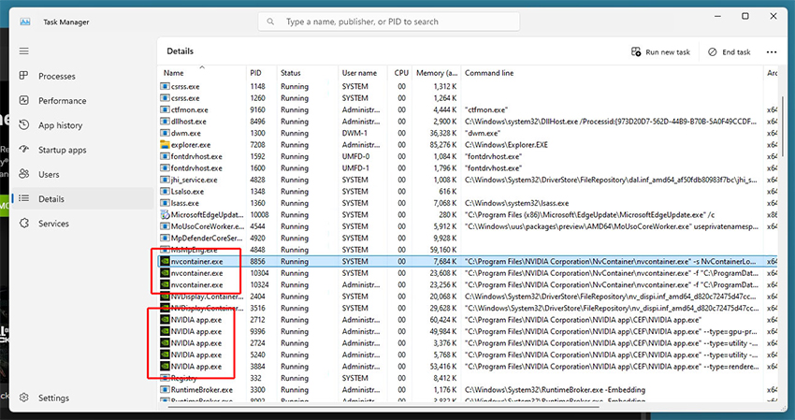This screenshot has height=420, width=795.
Task: Click the RuntimeBroker.exe PID 3300 icon
Action: coord(165,389)
